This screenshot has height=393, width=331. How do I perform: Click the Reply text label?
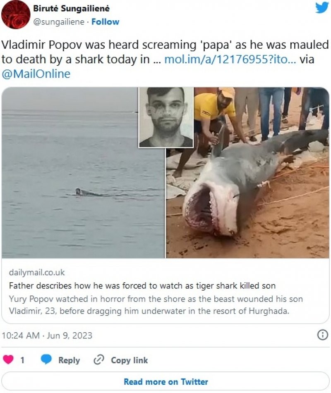[69, 360]
